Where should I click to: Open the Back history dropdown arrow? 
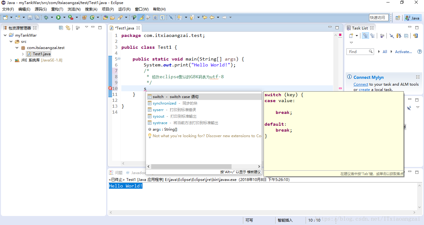218,18
